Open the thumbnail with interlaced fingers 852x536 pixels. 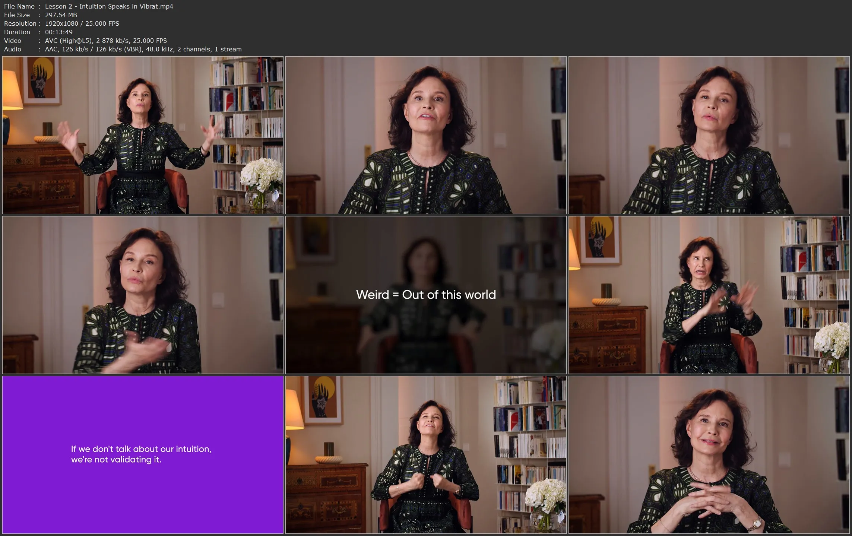pos(709,455)
